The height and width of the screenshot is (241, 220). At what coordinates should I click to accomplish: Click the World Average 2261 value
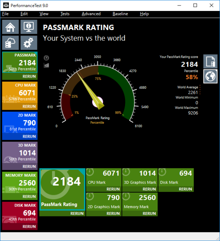pos(193,92)
